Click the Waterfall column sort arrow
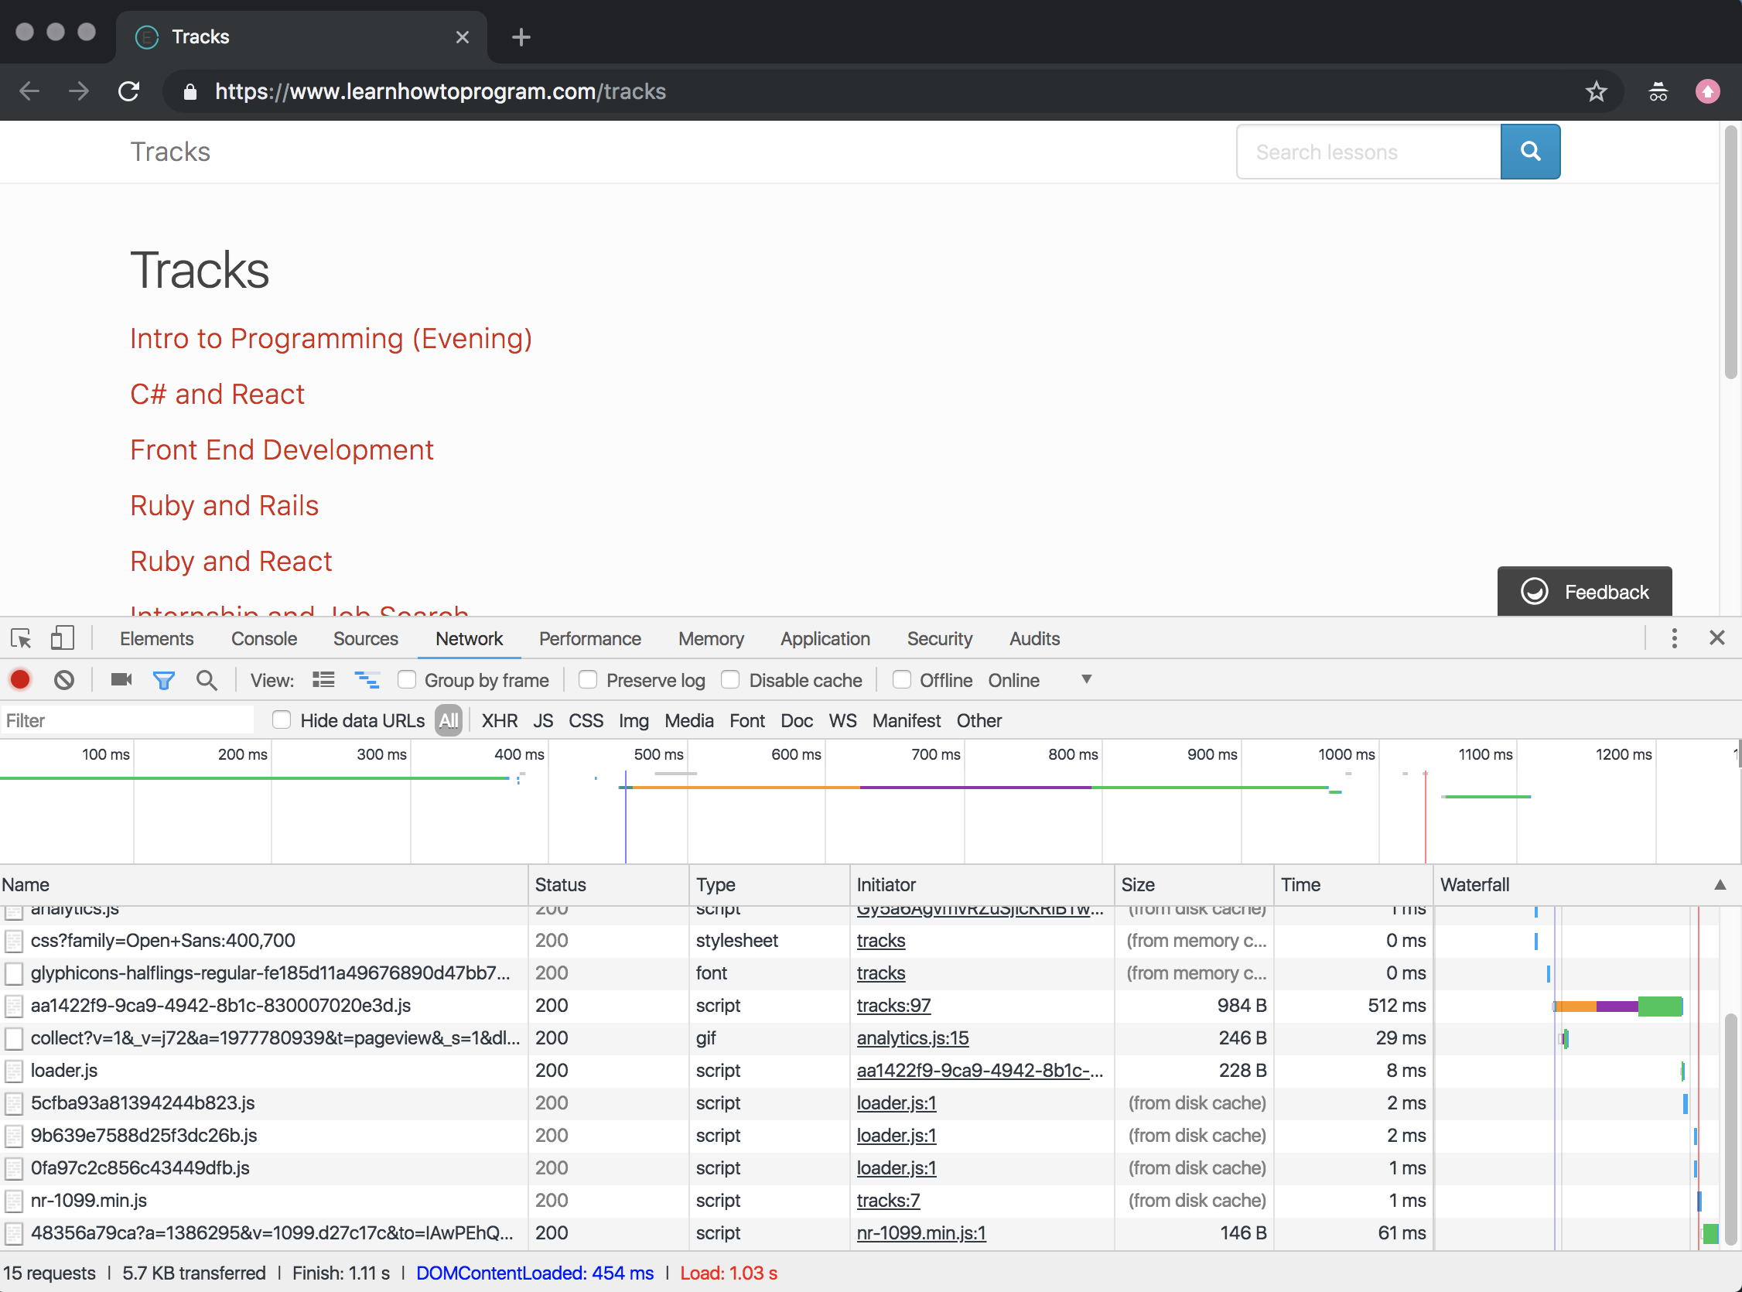Viewport: 1742px width, 1292px height. tap(1720, 884)
